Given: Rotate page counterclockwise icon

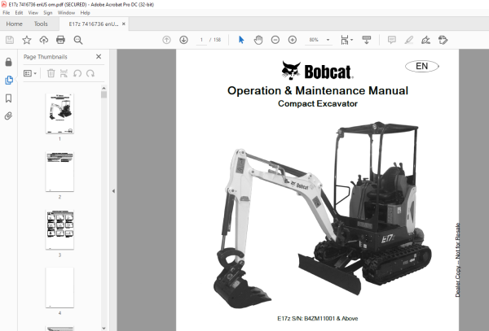Looking at the screenshot, I should pyautogui.click(x=77, y=73).
